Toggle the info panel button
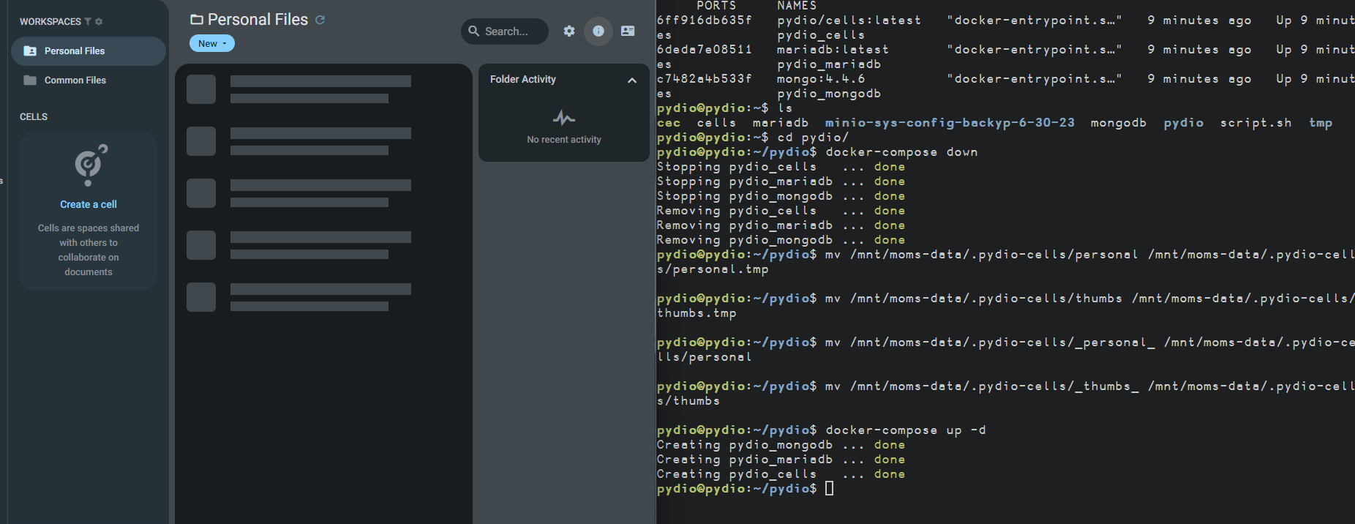Screen dimensions: 1355x524 click(598, 31)
